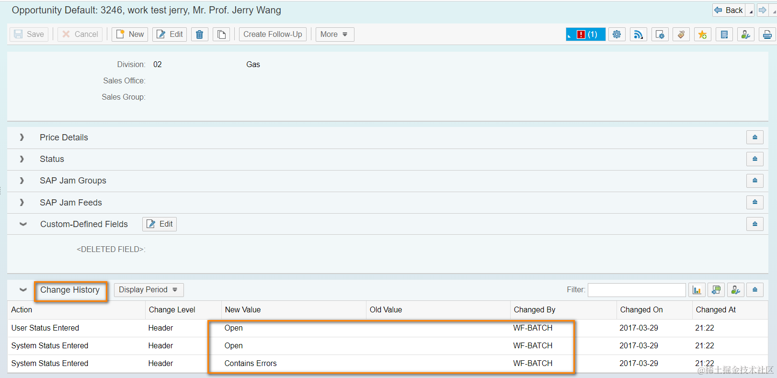Click the Old Value column header

[x=438, y=310]
